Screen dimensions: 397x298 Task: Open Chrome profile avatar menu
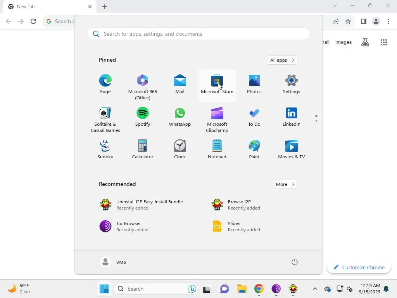(x=376, y=21)
